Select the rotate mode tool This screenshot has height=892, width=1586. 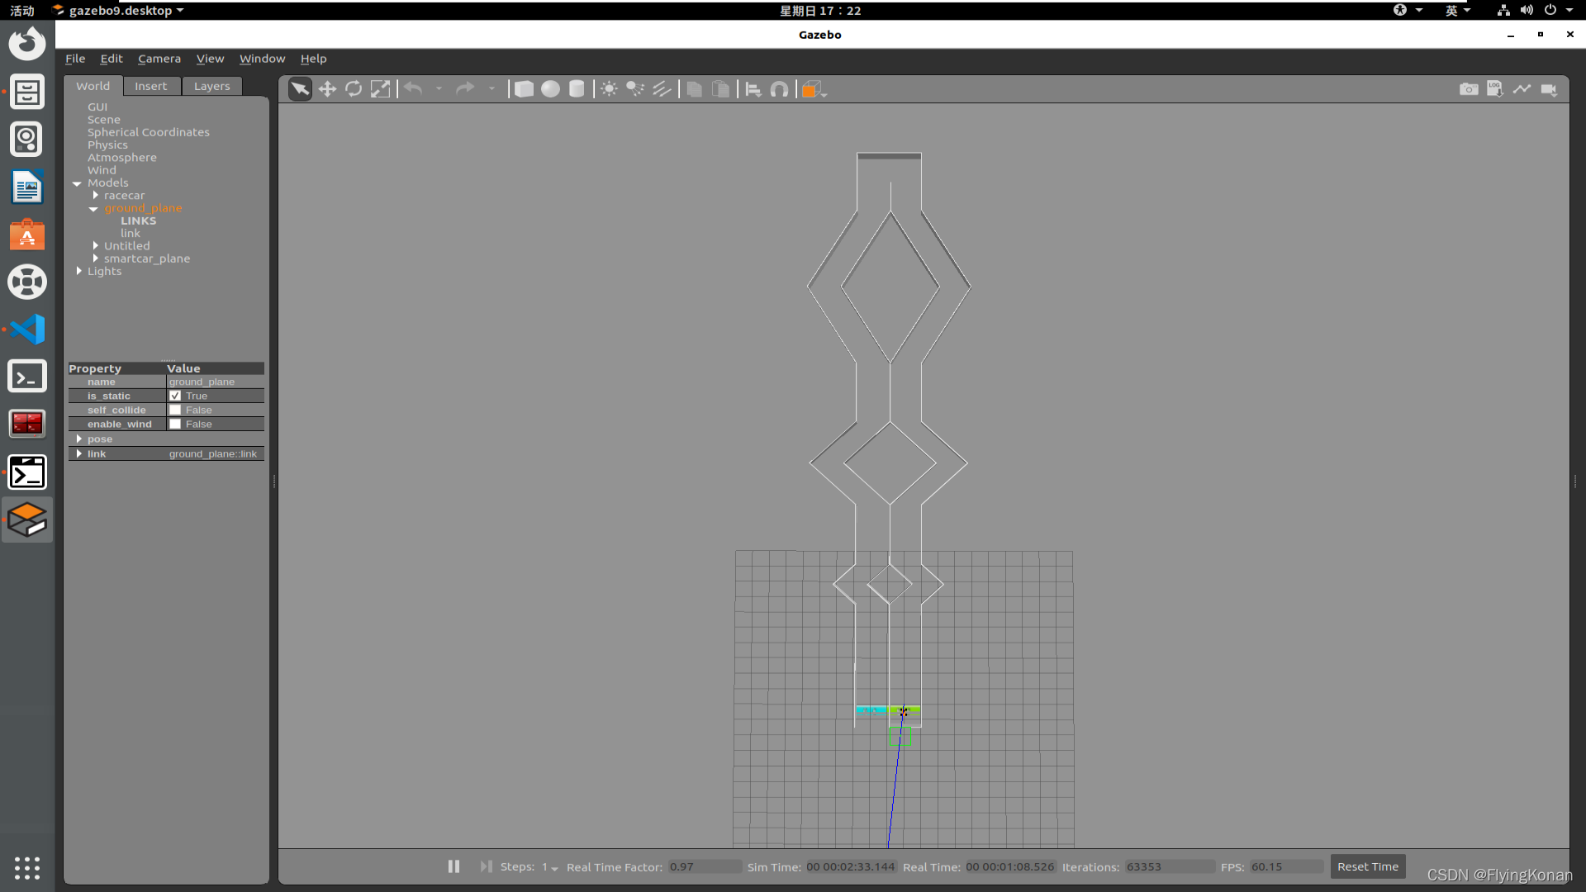354,89
